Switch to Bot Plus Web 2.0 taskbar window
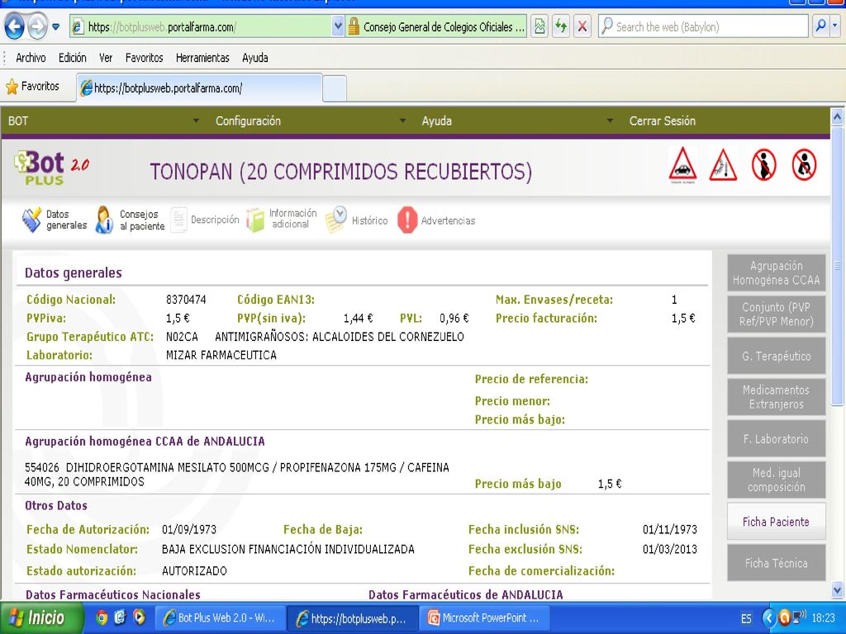Viewport: 846px width, 634px height. (220, 617)
